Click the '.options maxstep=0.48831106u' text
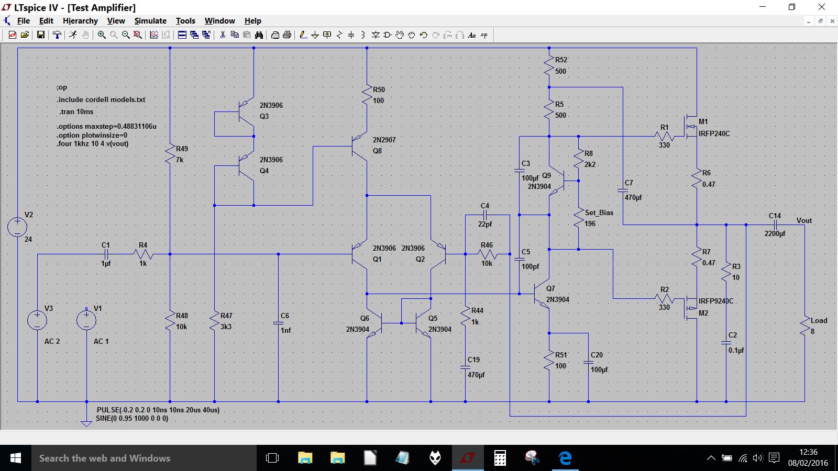This screenshot has height=471, width=838. click(107, 126)
